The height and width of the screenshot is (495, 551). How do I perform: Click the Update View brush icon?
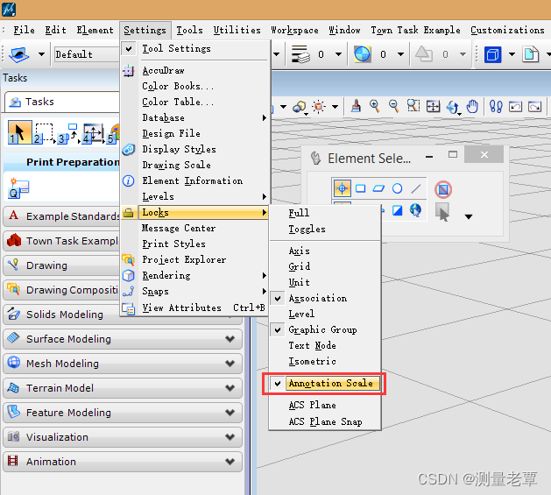point(356,106)
